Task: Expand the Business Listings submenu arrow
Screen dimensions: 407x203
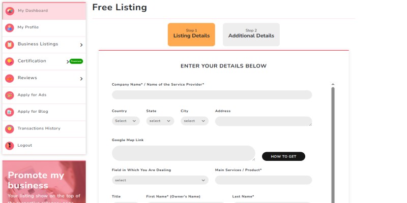Action: pos(81,45)
